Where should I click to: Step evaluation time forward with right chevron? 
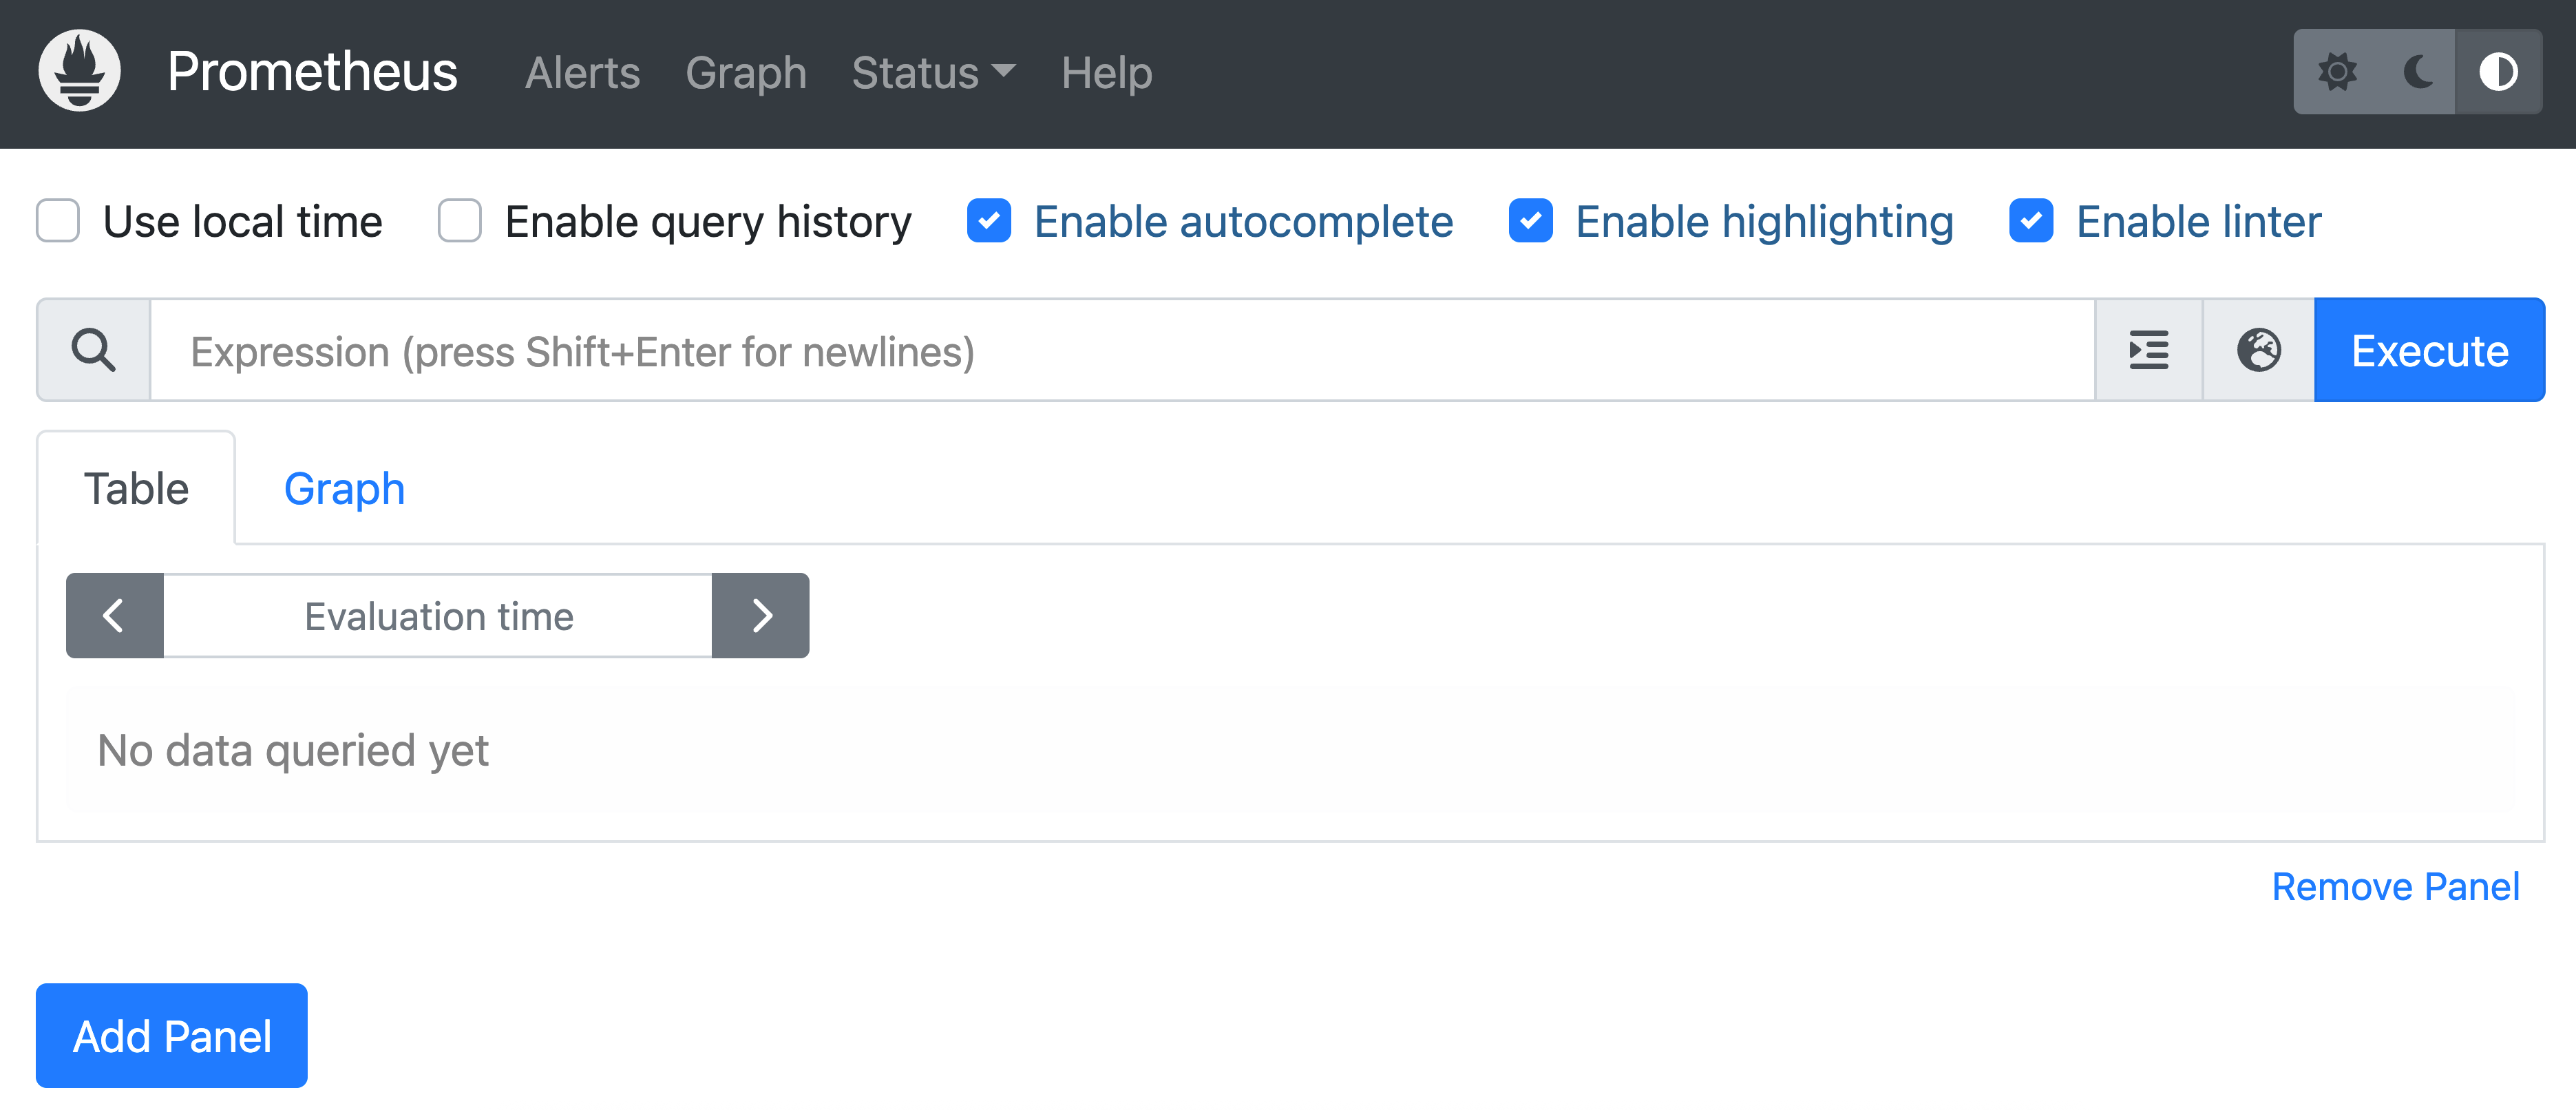click(x=761, y=616)
